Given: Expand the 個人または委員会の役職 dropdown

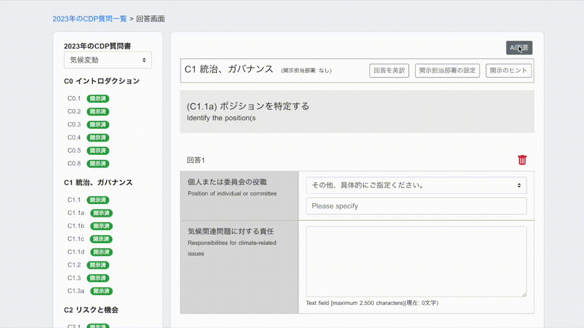Looking at the screenshot, I should (416, 185).
